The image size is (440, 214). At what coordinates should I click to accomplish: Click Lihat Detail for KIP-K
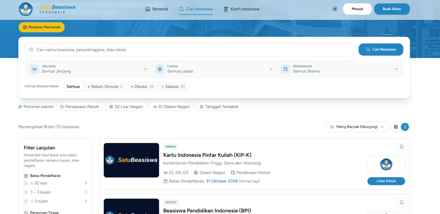click(x=386, y=181)
